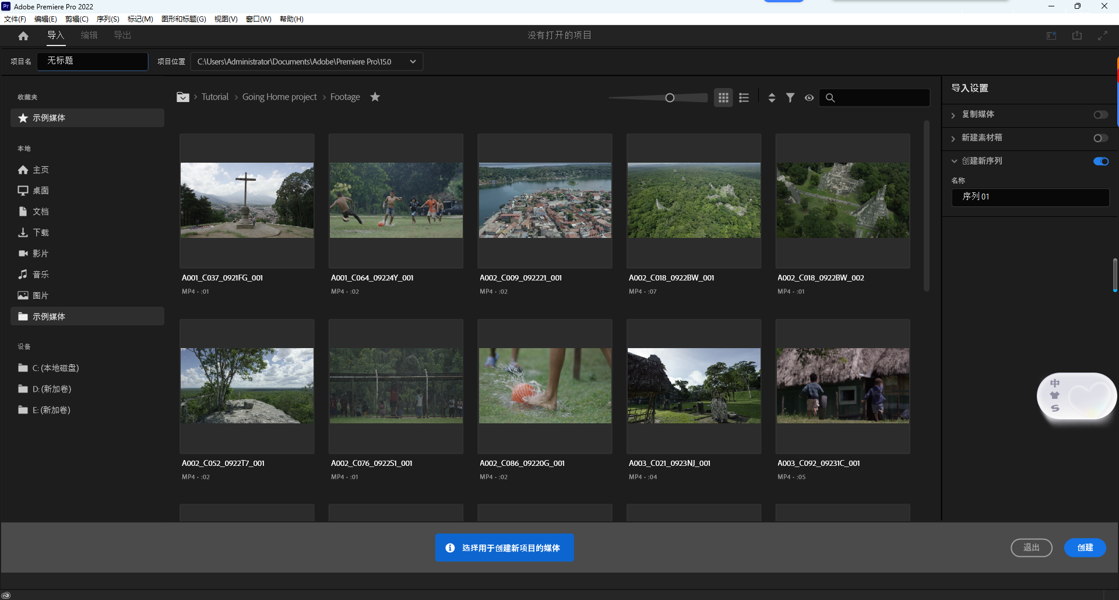Click the preview eye icon near search

click(x=809, y=97)
